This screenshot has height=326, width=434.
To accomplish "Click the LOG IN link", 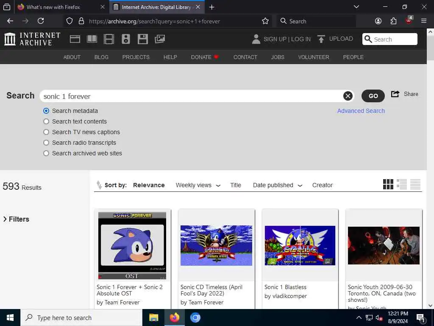I will click(301, 39).
